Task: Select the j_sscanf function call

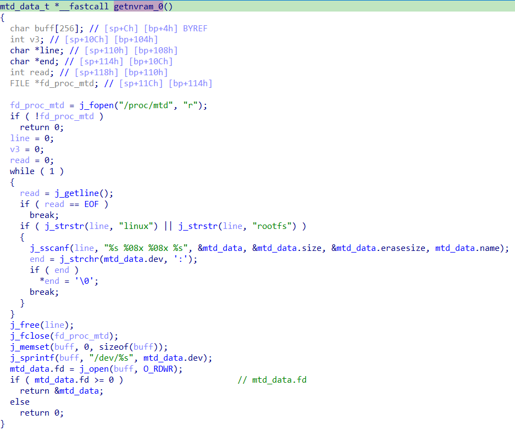Action: click(x=48, y=248)
